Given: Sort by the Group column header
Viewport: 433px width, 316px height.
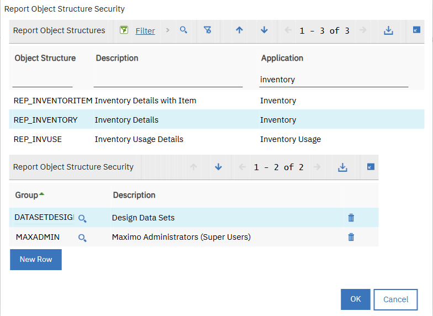Looking at the screenshot, I should click(x=27, y=195).
